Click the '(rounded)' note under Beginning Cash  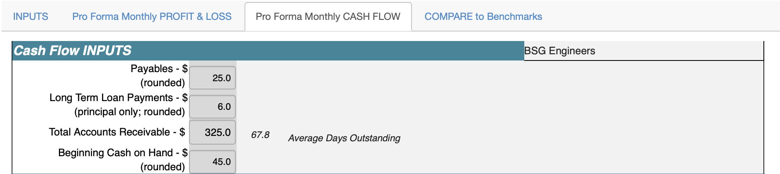pyautogui.click(x=162, y=167)
